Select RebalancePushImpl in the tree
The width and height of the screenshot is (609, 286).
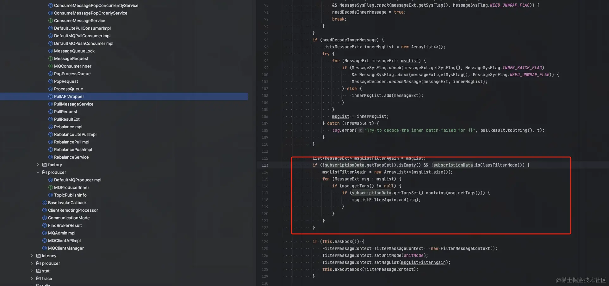pos(73,149)
